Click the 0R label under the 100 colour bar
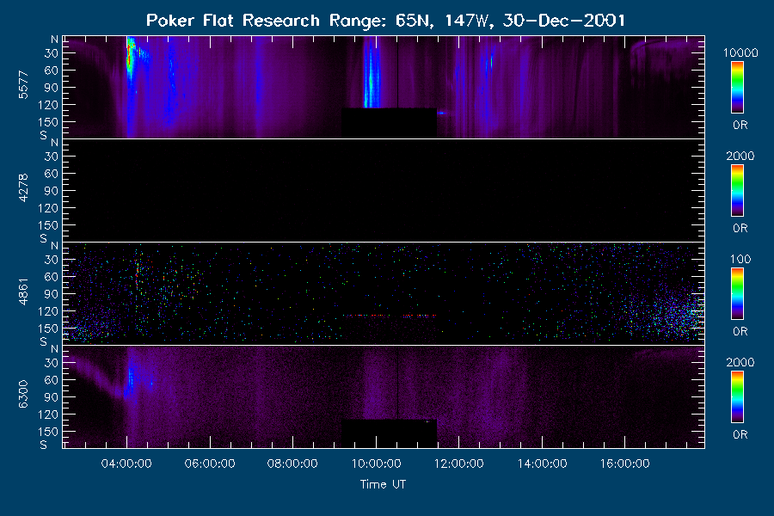774x516 pixels. (740, 332)
